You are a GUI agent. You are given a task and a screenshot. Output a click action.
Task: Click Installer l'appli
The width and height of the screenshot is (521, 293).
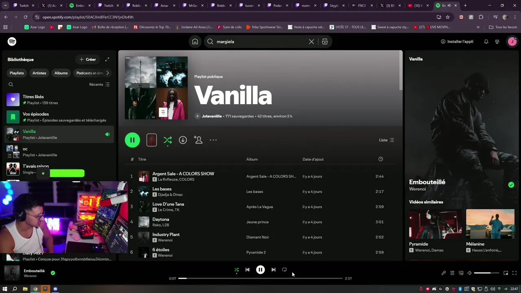457,42
